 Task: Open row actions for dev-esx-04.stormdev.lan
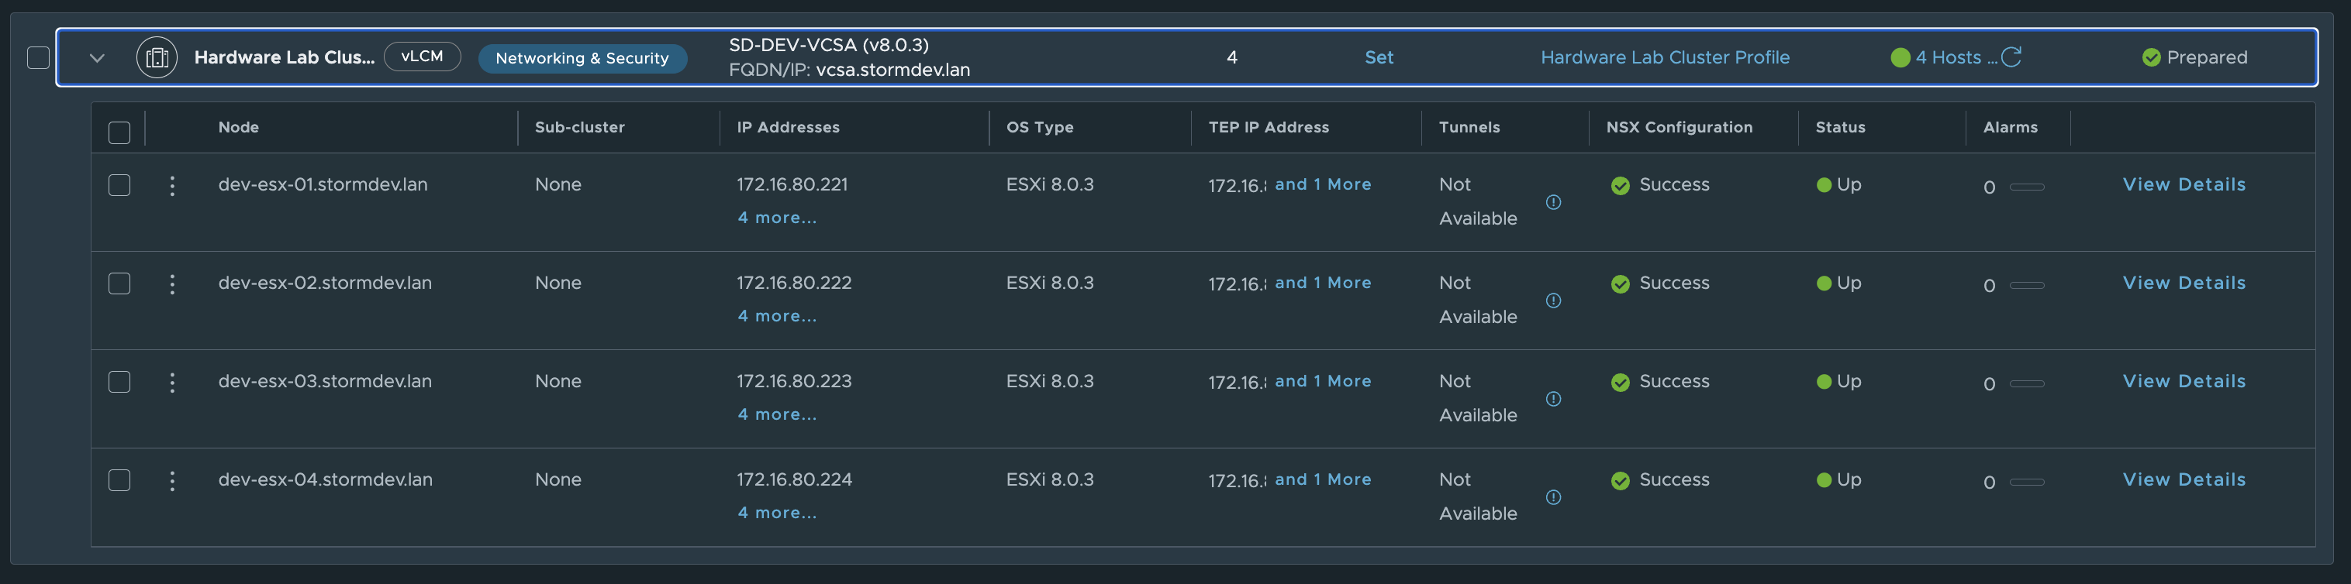pos(171,481)
